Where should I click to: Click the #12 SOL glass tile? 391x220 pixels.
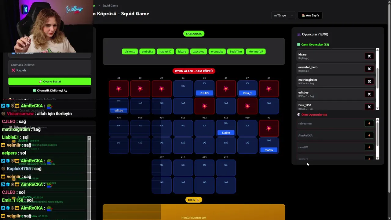[x=204, y=128]
